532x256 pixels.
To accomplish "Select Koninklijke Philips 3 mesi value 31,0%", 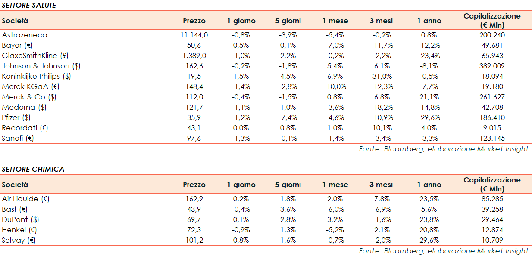I will coord(381,77).
